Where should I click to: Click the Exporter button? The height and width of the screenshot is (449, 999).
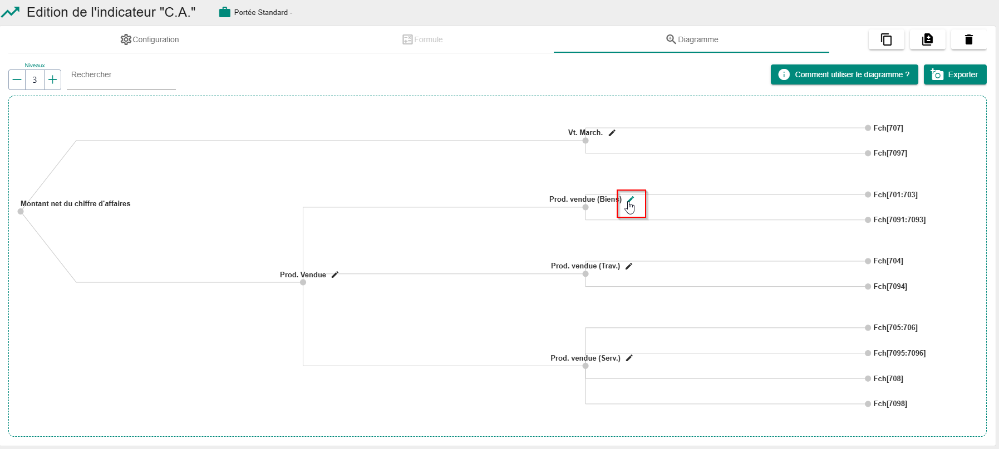(954, 74)
